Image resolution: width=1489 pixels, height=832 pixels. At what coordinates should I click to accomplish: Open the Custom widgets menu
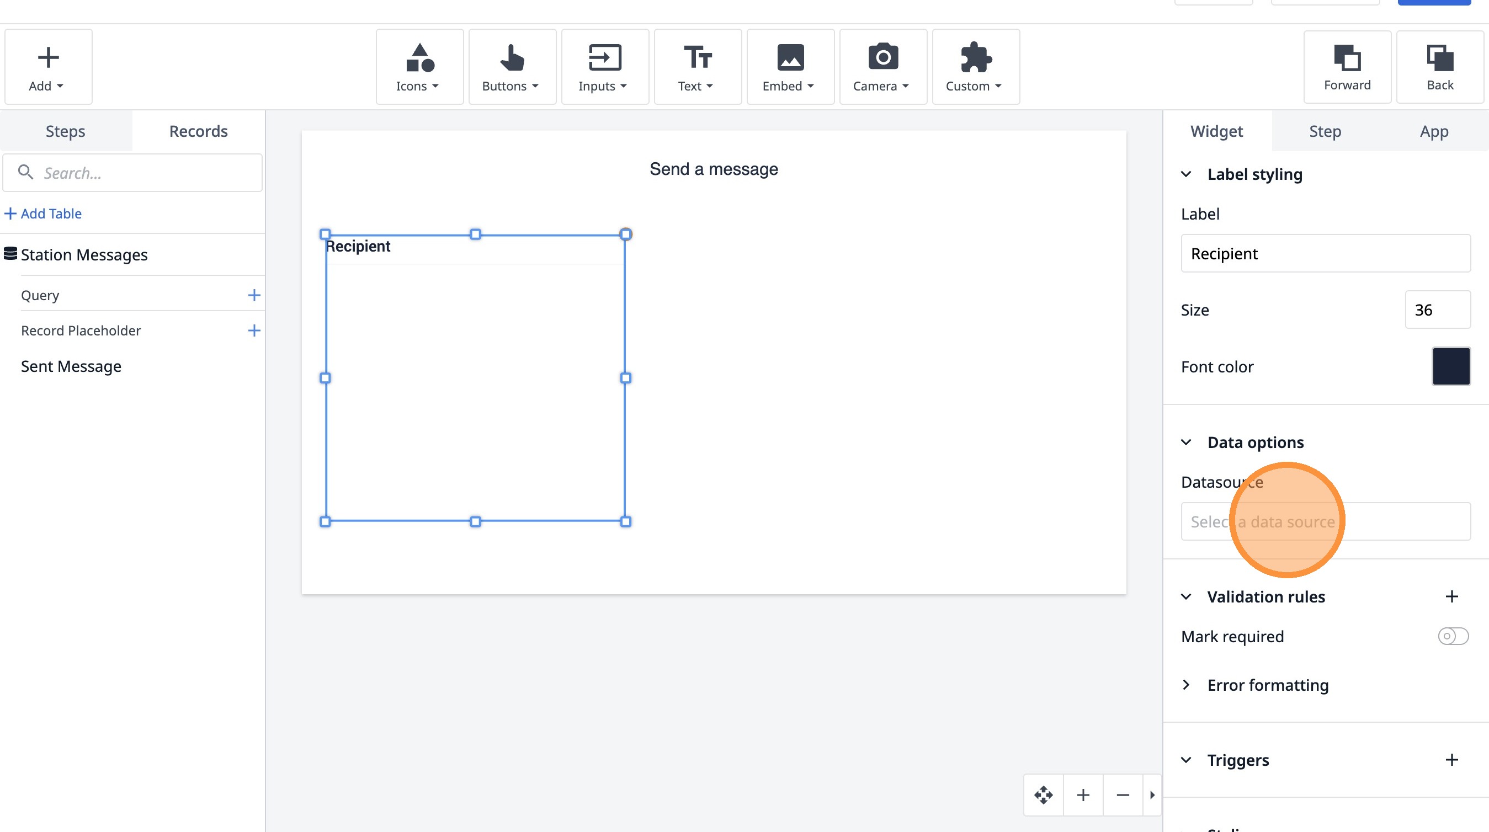(975, 67)
